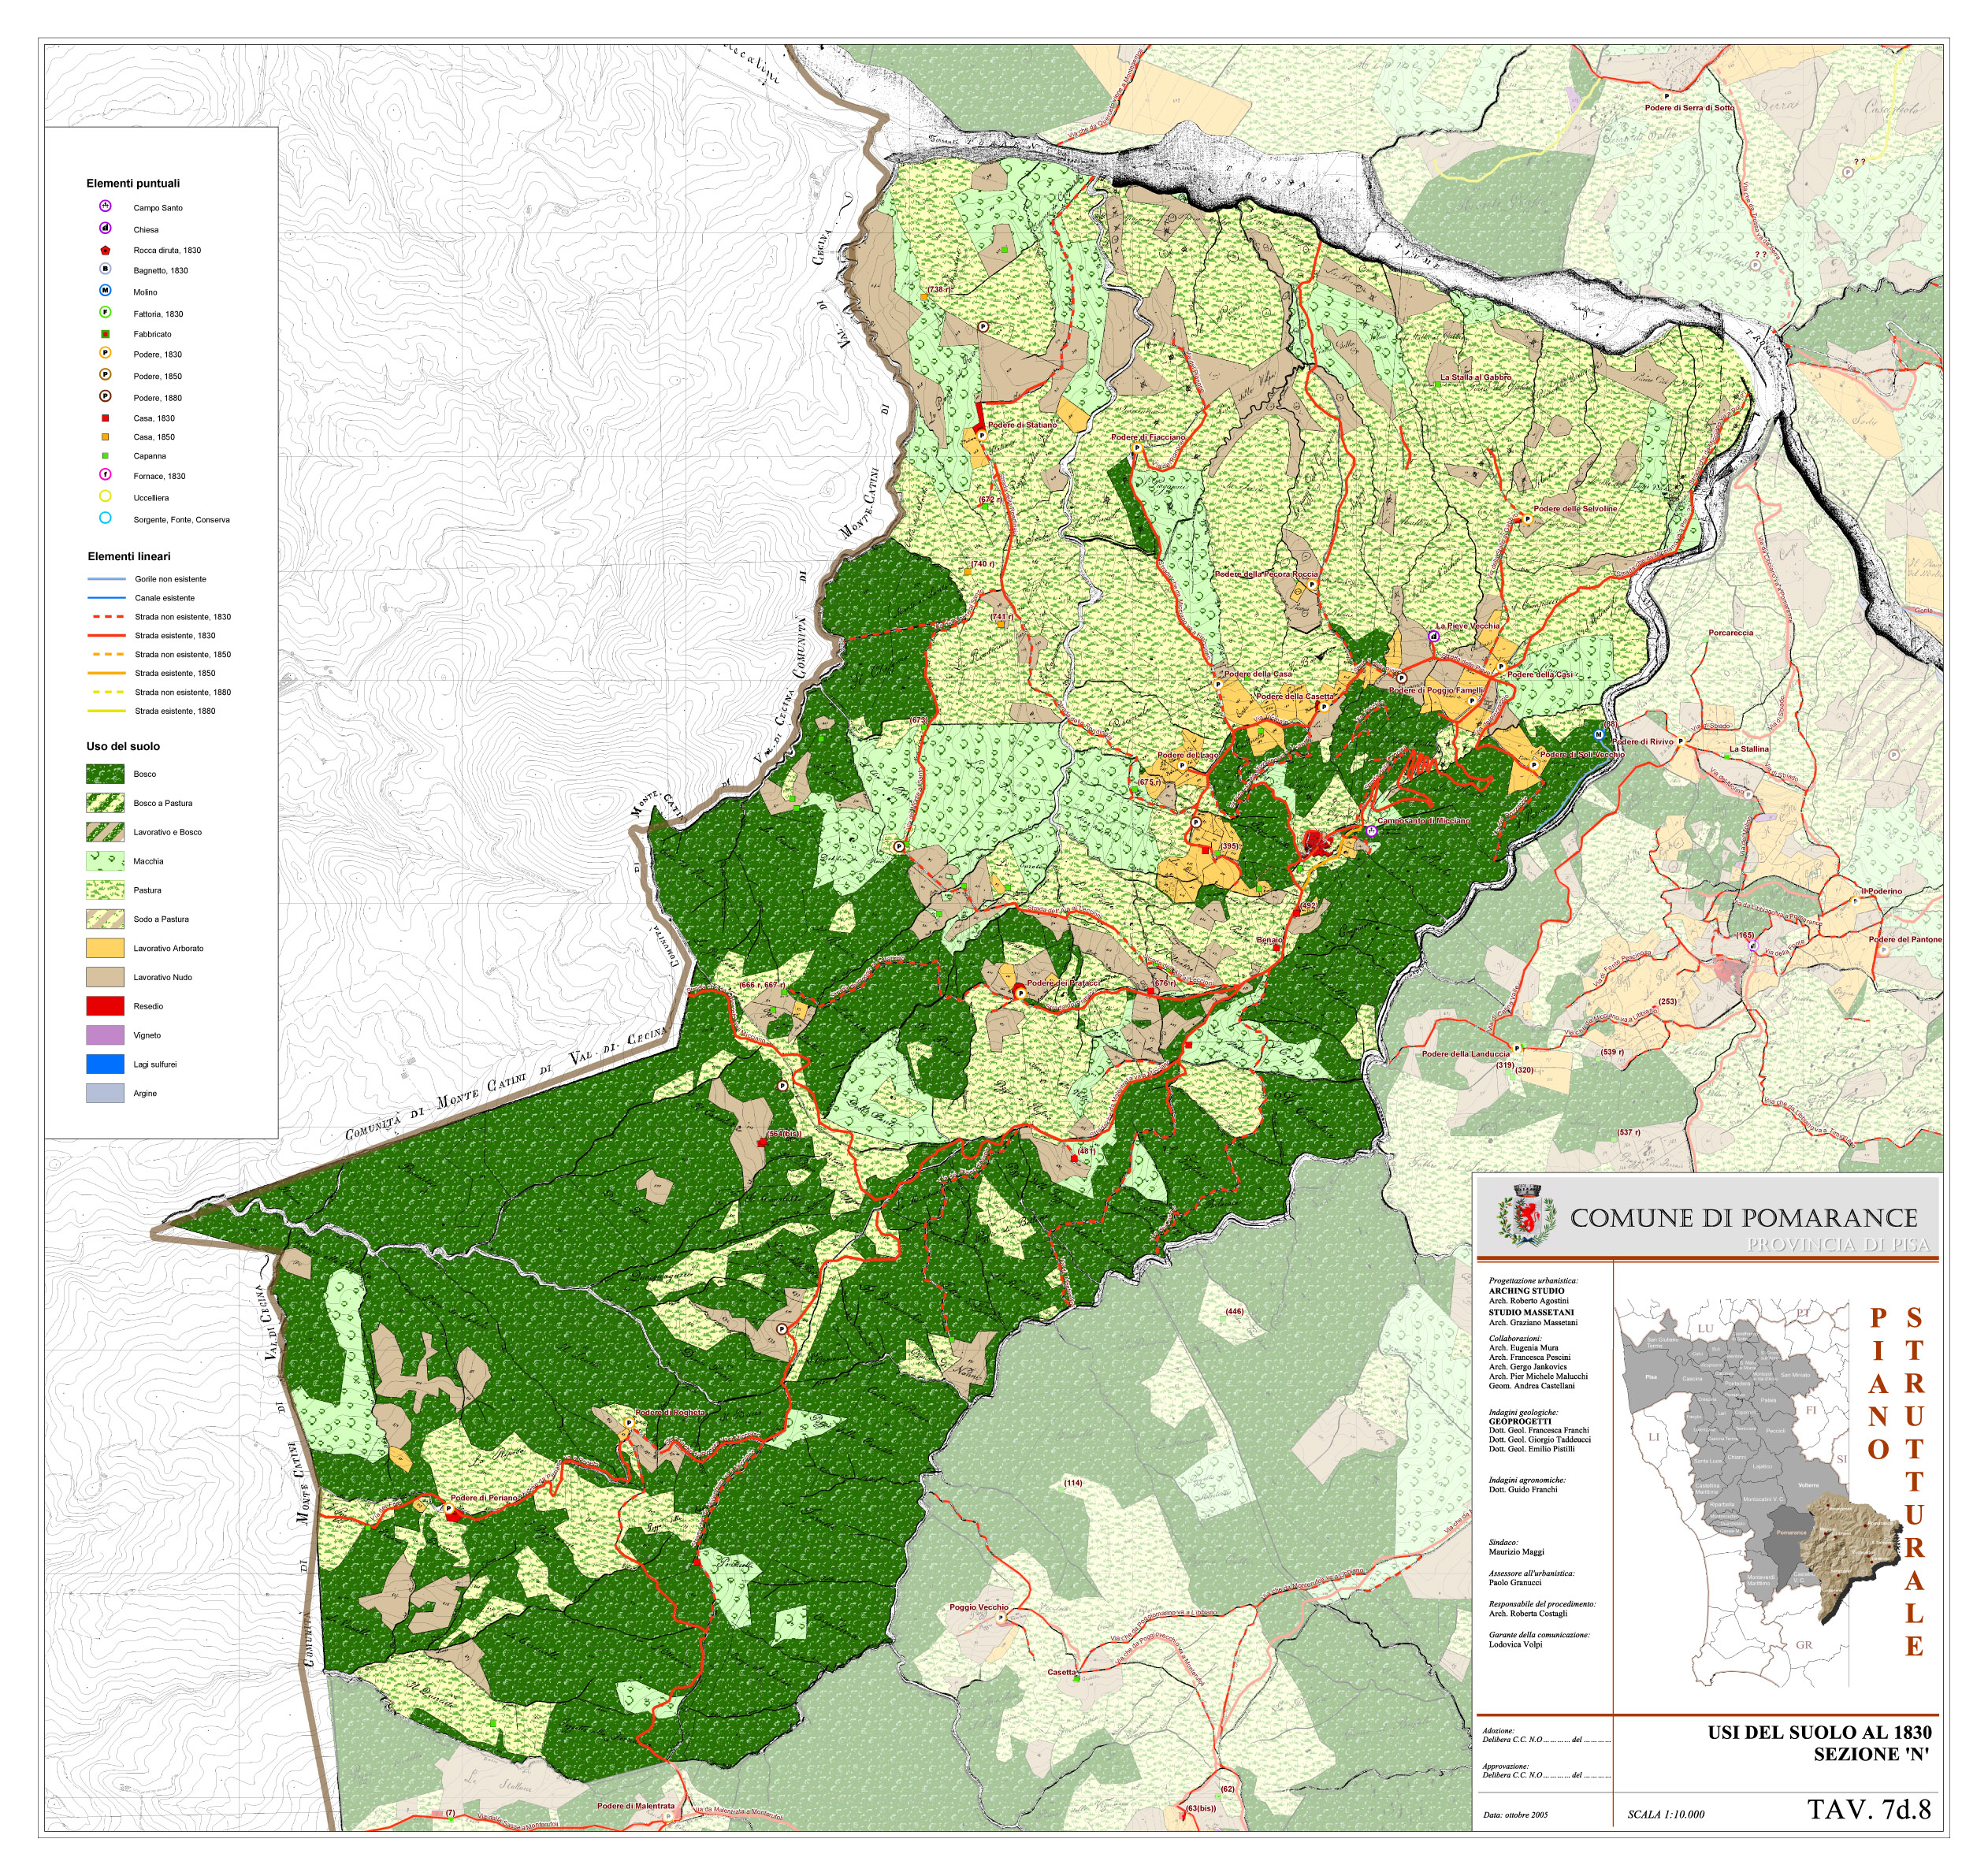Click the Resedio red swatch
The width and height of the screenshot is (1988, 1876).
pyautogui.click(x=105, y=1006)
